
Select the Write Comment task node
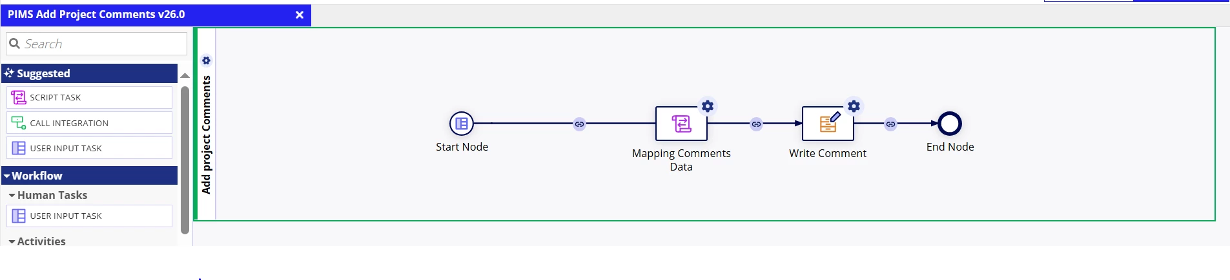[x=828, y=124]
